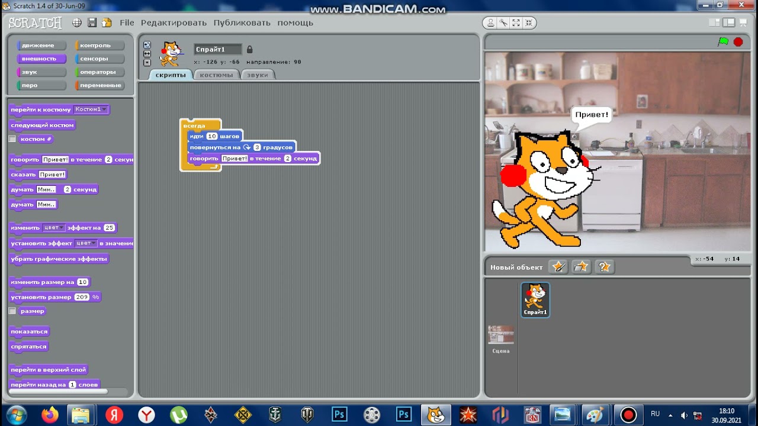The width and height of the screenshot is (758, 426).
Task: Start scripts with the green flag
Action: point(723,42)
